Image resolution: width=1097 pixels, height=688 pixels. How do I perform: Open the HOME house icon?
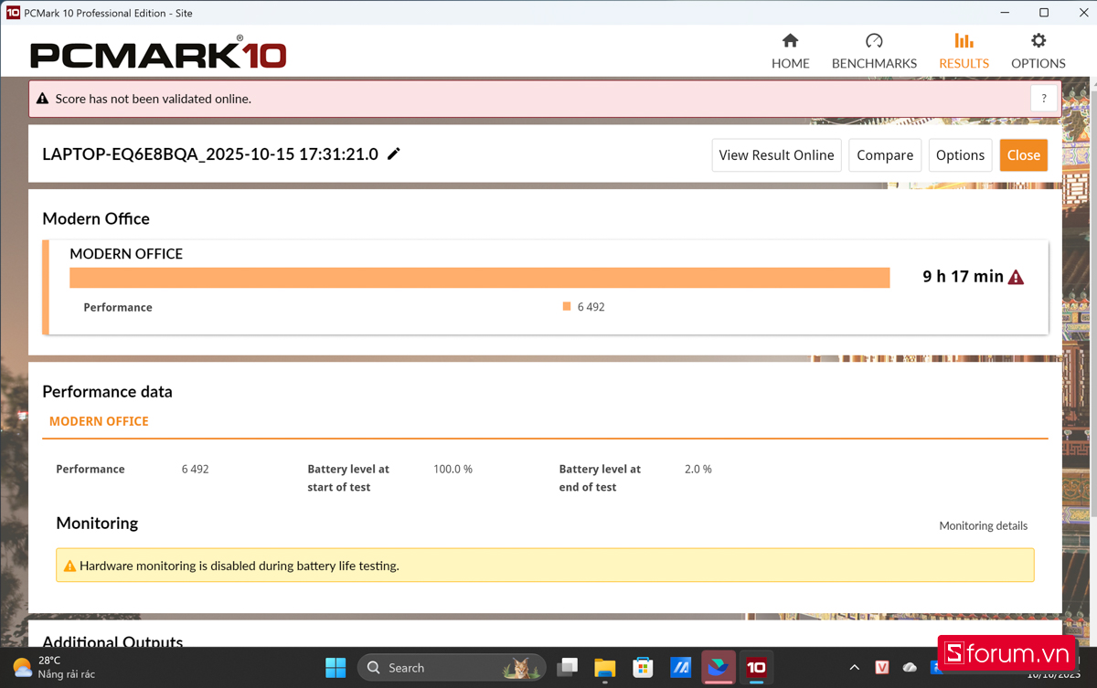pos(790,40)
